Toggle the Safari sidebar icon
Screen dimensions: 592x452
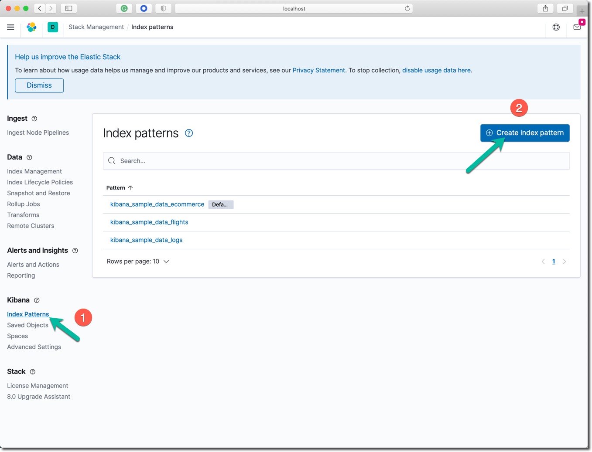click(68, 8)
